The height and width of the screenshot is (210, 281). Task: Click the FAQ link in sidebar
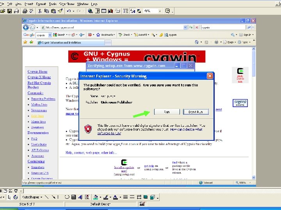click(34, 139)
